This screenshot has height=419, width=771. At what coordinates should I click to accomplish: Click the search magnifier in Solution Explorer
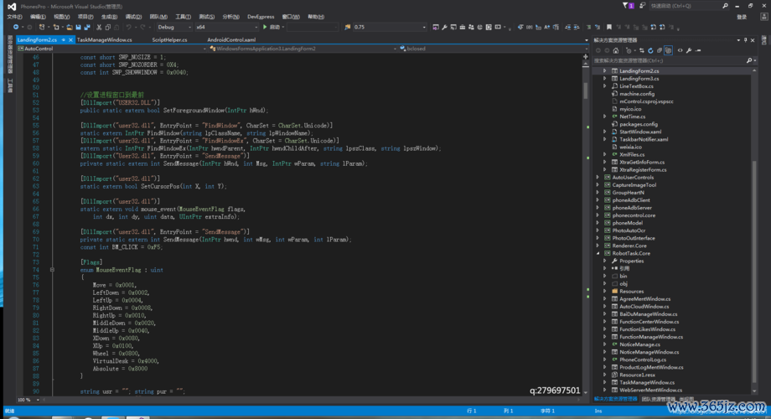point(749,60)
